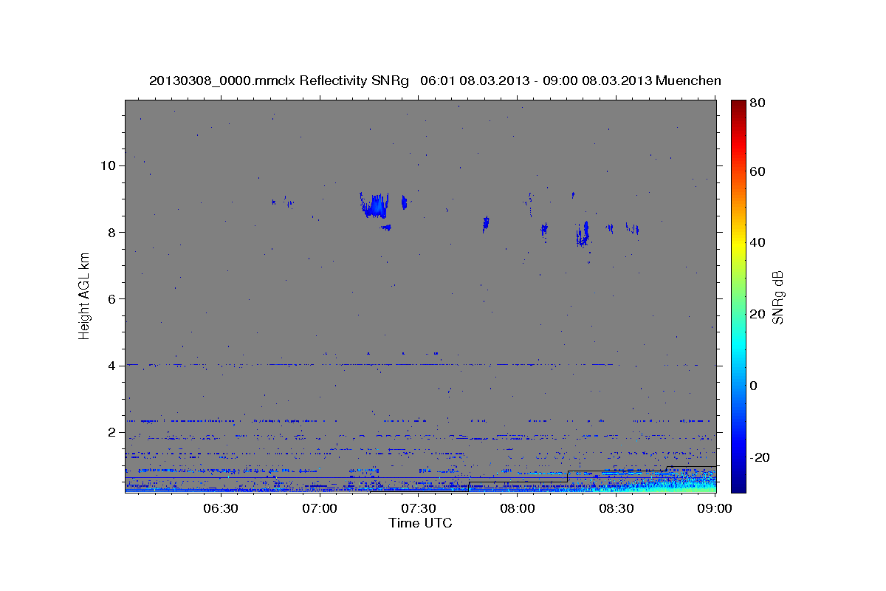Click the 'Time UTC' axis label
The height and width of the screenshot is (591, 886).
tap(420, 523)
